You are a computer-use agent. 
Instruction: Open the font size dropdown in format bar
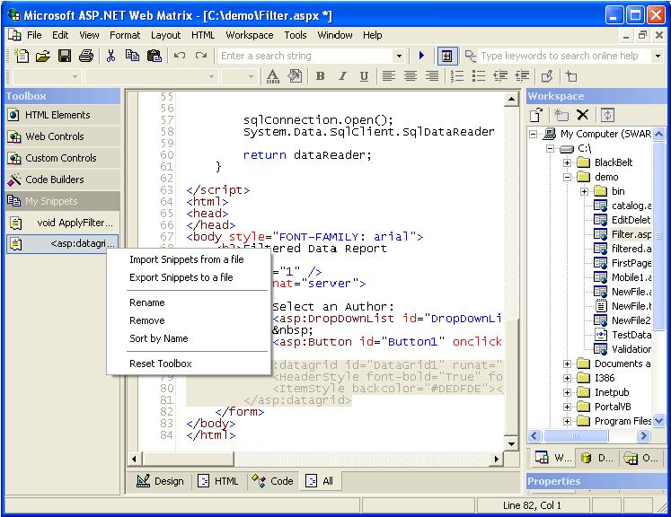tap(251, 76)
